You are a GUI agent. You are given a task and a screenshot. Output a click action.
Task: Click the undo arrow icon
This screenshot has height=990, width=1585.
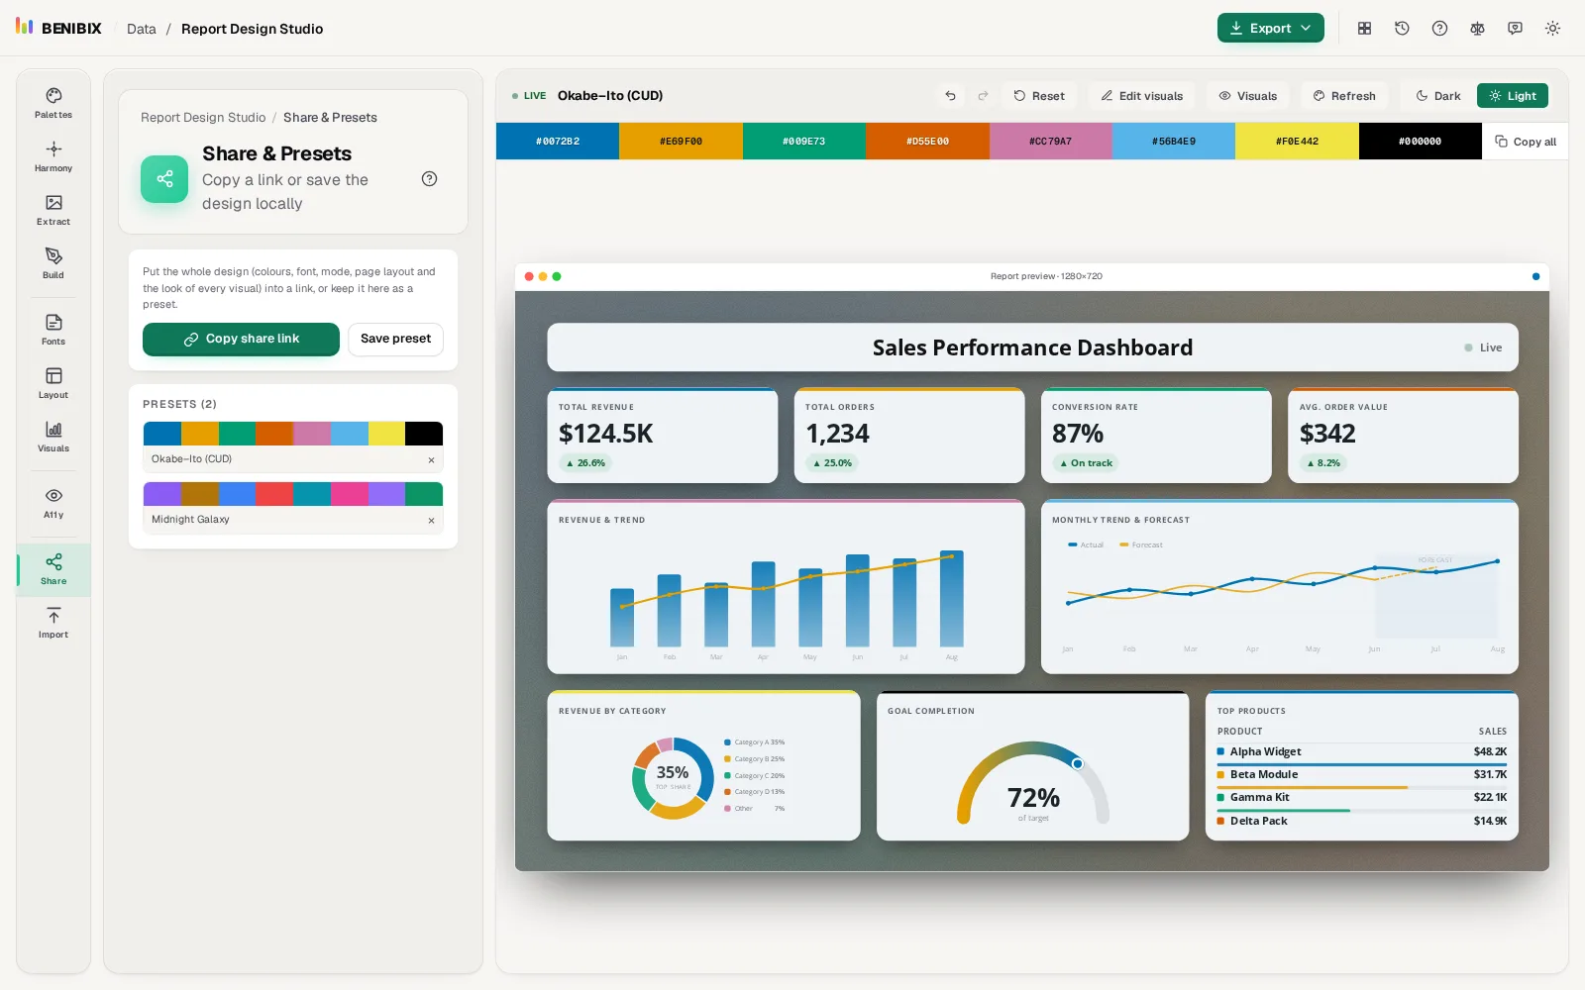click(x=950, y=96)
